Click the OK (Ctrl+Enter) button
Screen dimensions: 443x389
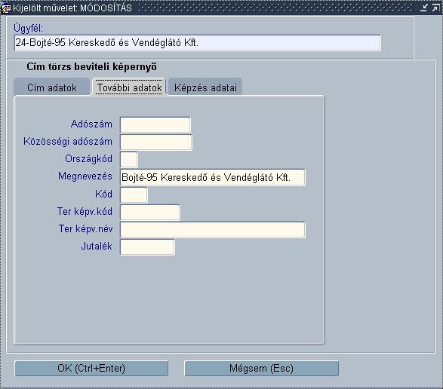pos(91,368)
